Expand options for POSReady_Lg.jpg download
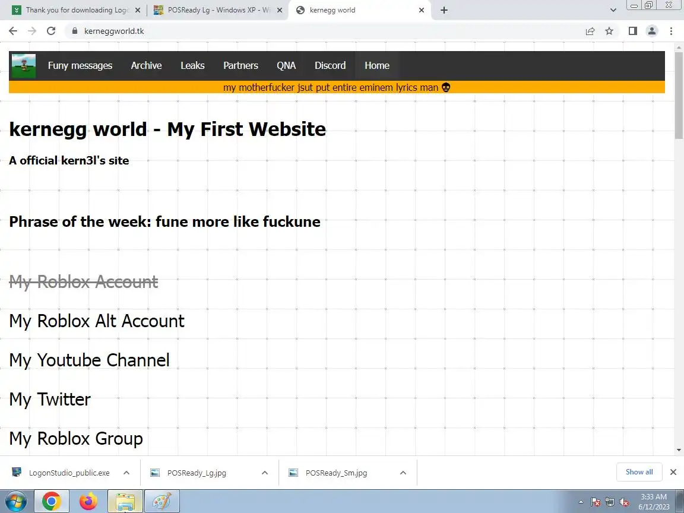This screenshot has width=684, height=513. 265,473
